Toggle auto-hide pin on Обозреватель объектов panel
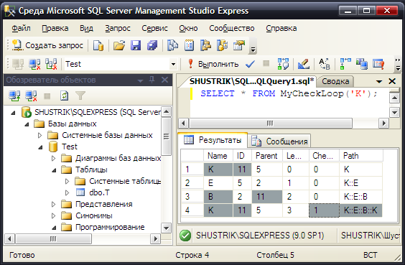This screenshot has width=405, height=265. coord(152,80)
